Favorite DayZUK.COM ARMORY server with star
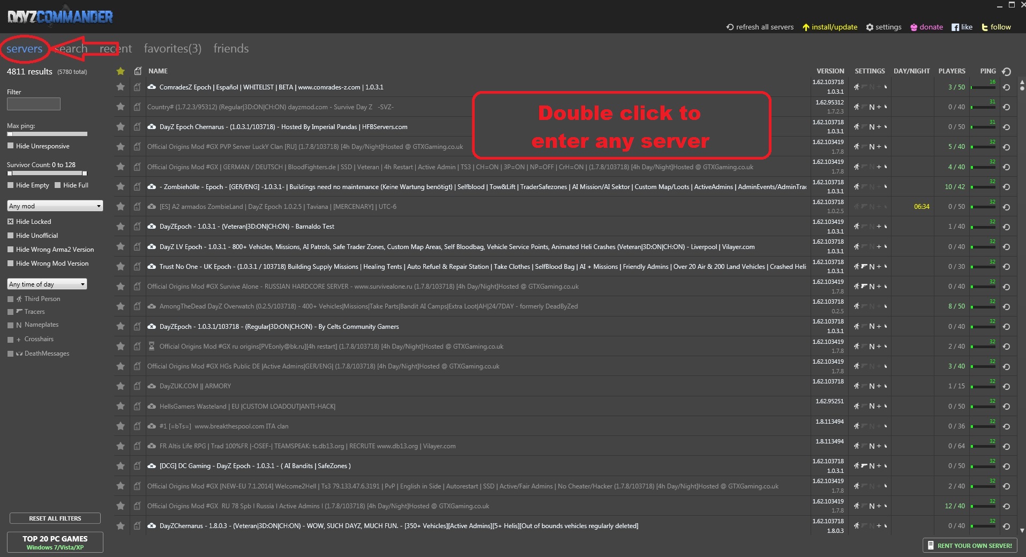The width and height of the screenshot is (1026, 557). [x=121, y=386]
